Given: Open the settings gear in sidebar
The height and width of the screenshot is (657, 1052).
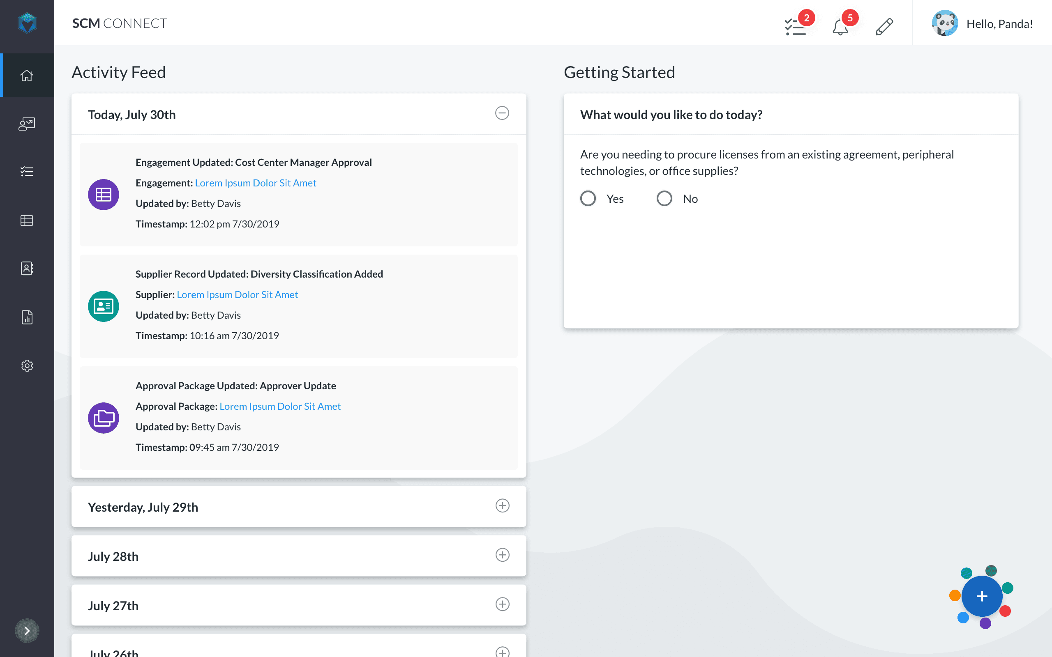Looking at the screenshot, I should tap(27, 366).
